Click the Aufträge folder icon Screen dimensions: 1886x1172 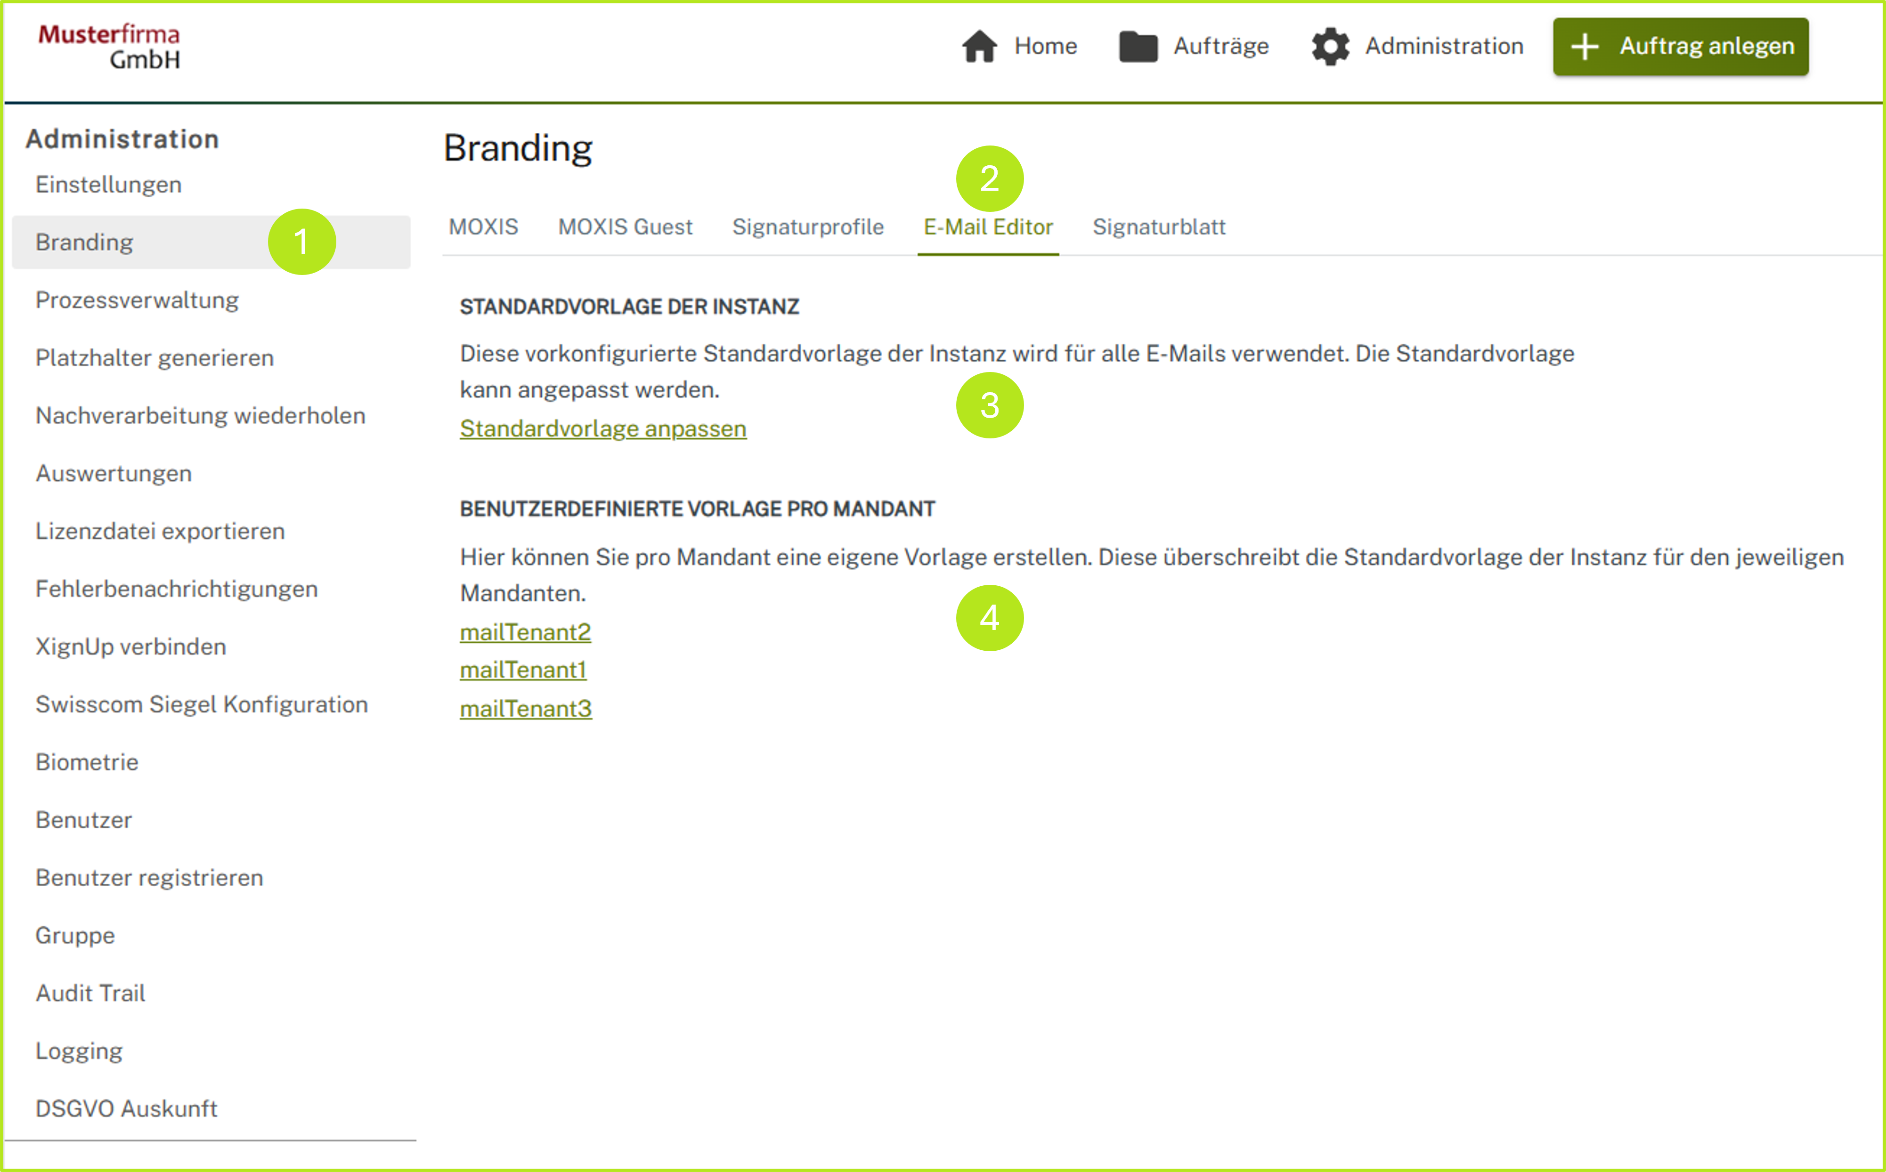(x=1137, y=47)
